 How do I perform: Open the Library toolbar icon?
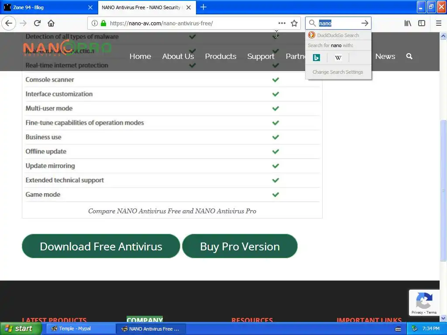(x=408, y=23)
